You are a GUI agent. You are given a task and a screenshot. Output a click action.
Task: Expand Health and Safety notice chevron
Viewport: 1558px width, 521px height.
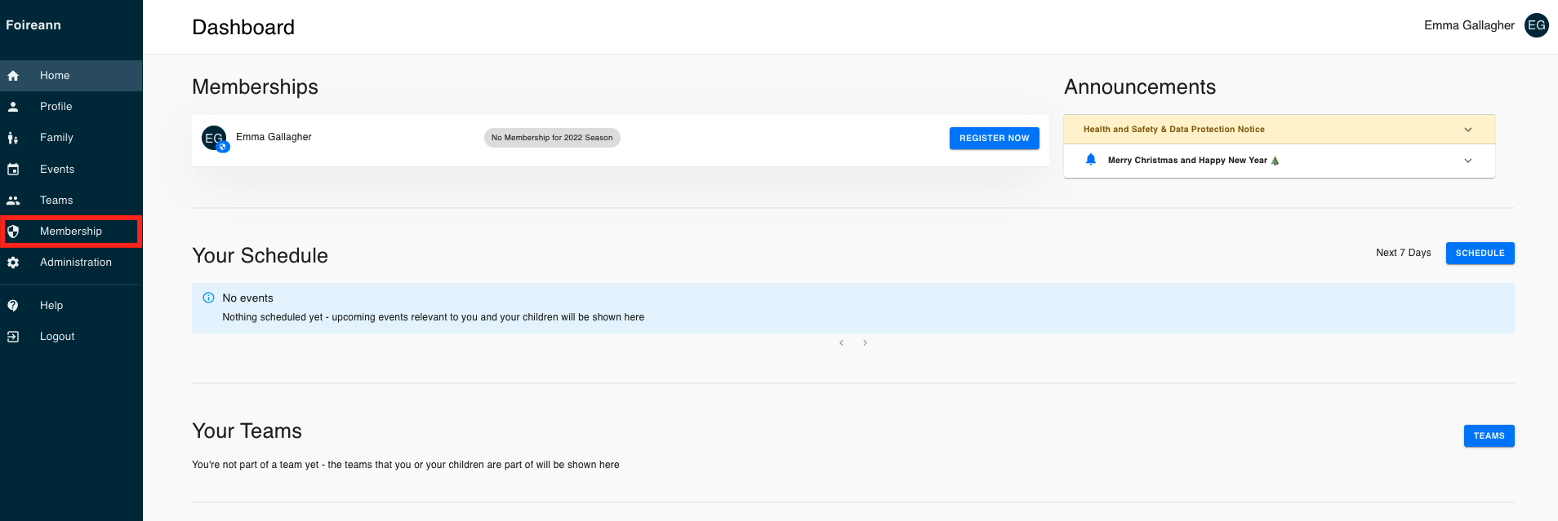(x=1468, y=130)
